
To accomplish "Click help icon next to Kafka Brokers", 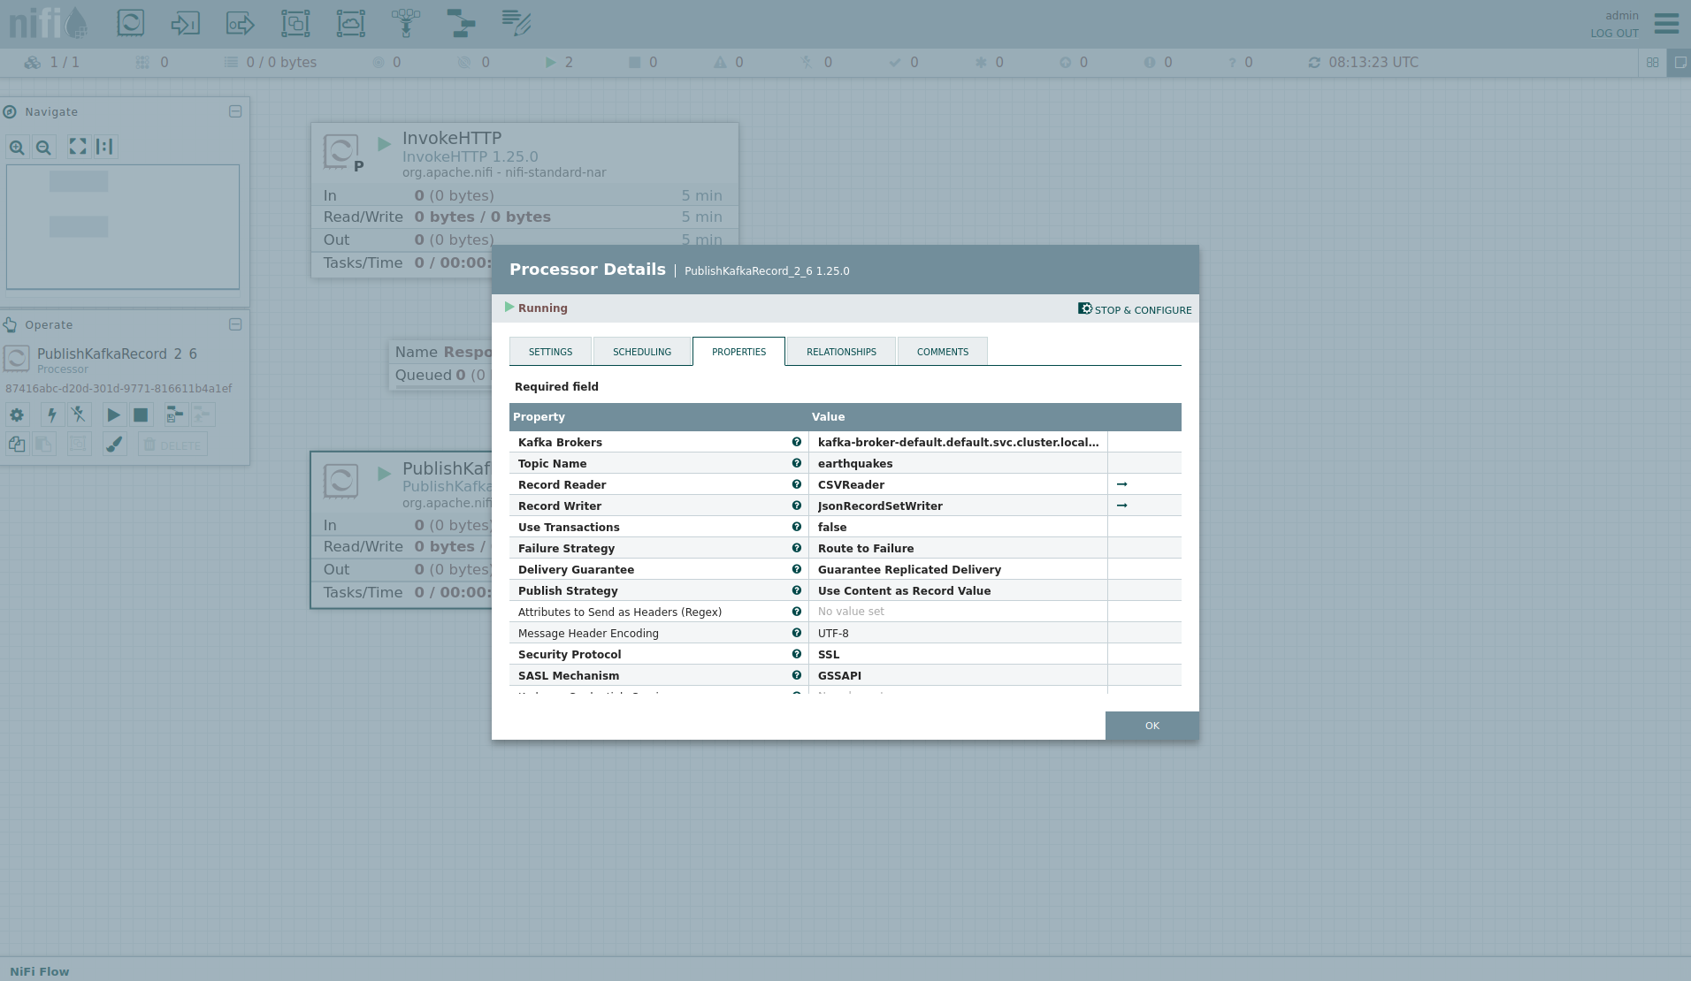I will [796, 442].
